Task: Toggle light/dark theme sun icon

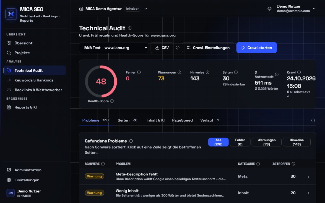Action: [269, 9]
